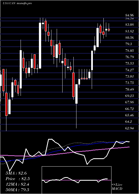
Task: Select the 75.53 price axis label
Action: tap(130, 63)
